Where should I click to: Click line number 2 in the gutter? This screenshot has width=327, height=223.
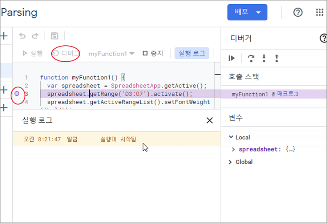pos(26,86)
